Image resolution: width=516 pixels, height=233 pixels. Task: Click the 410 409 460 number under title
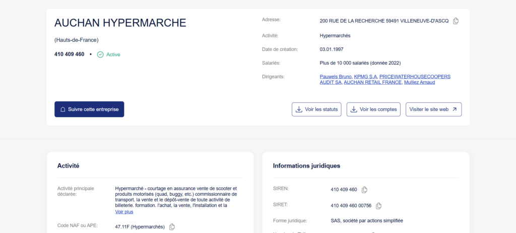point(69,54)
